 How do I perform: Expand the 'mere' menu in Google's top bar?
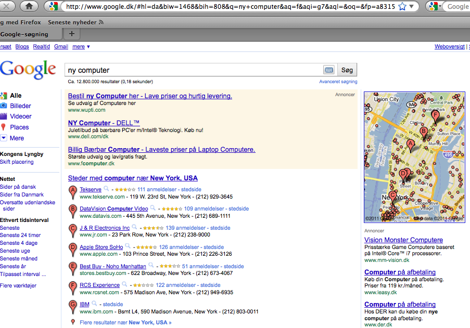tap(81, 46)
